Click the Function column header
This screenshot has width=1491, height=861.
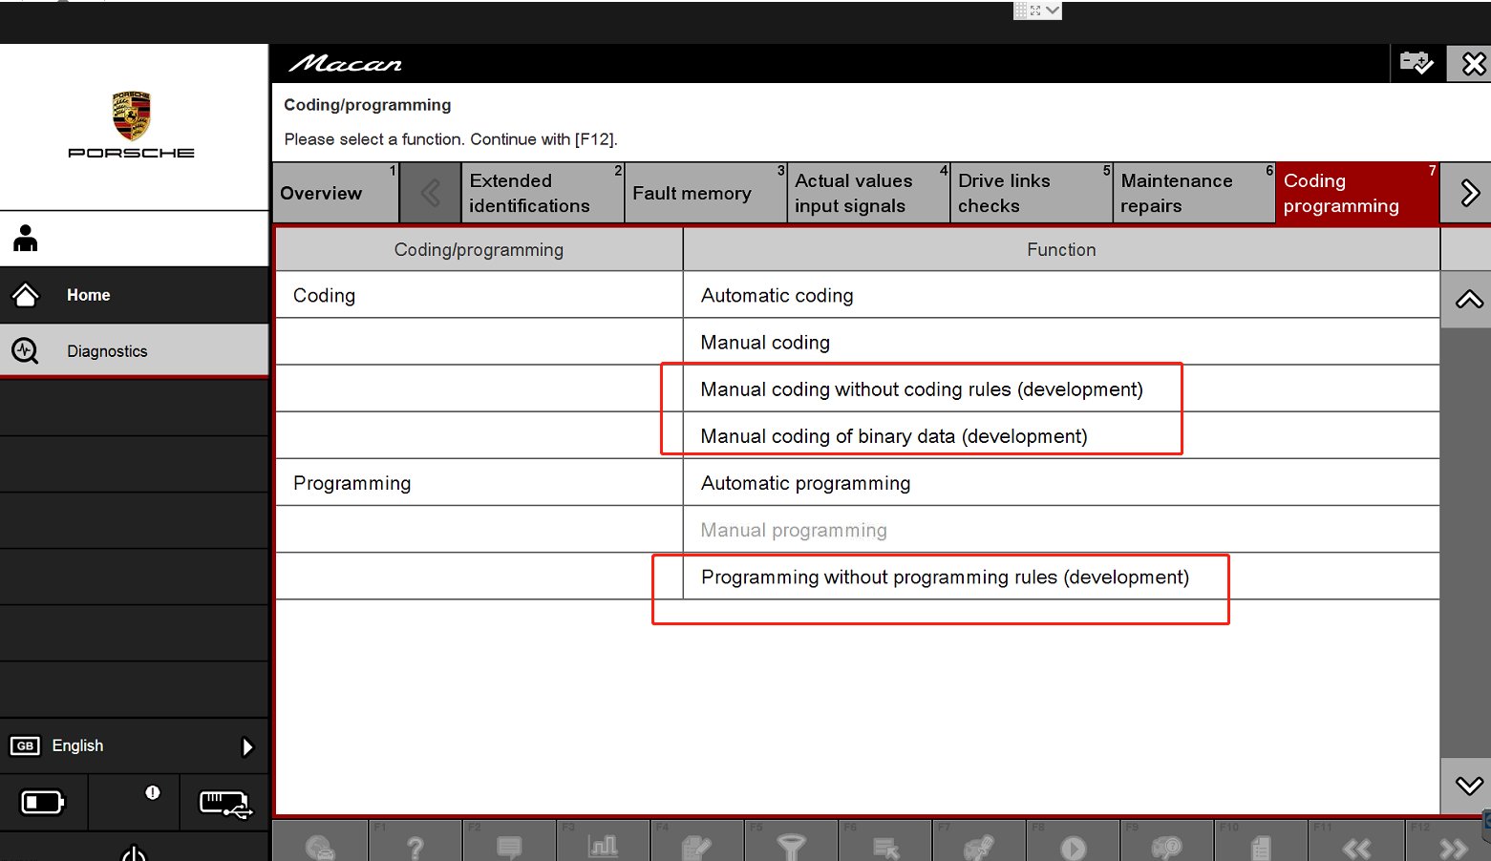1061,249
